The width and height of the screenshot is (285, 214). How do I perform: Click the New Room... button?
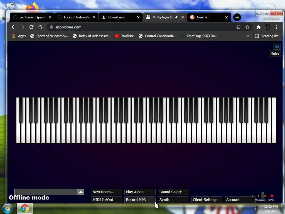[x=106, y=192]
